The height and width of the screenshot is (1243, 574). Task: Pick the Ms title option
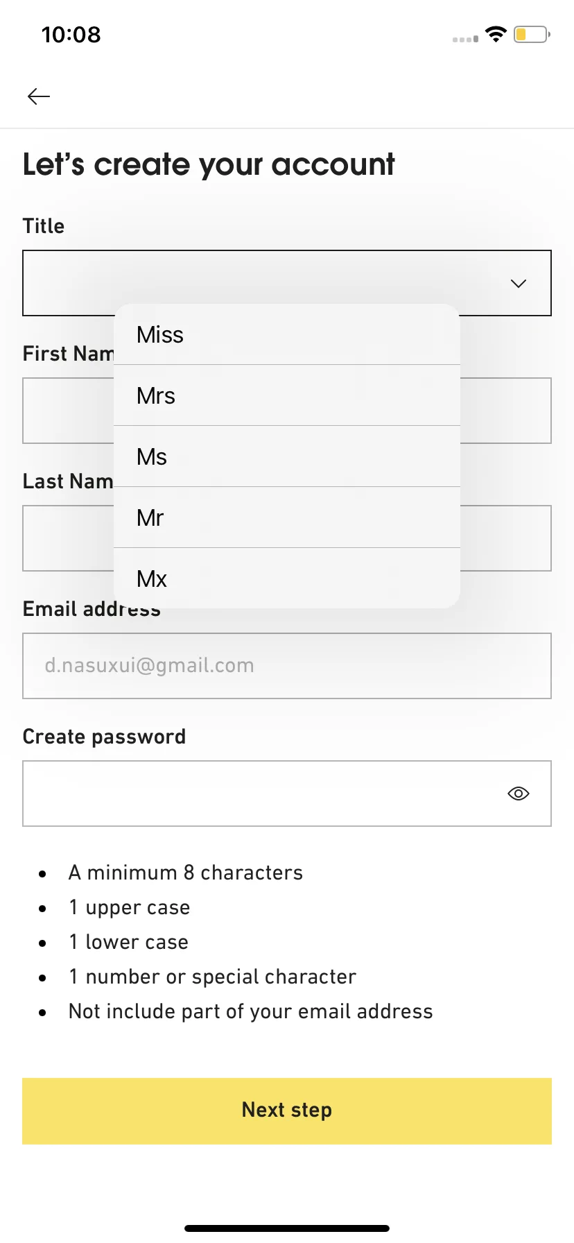[x=287, y=456]
